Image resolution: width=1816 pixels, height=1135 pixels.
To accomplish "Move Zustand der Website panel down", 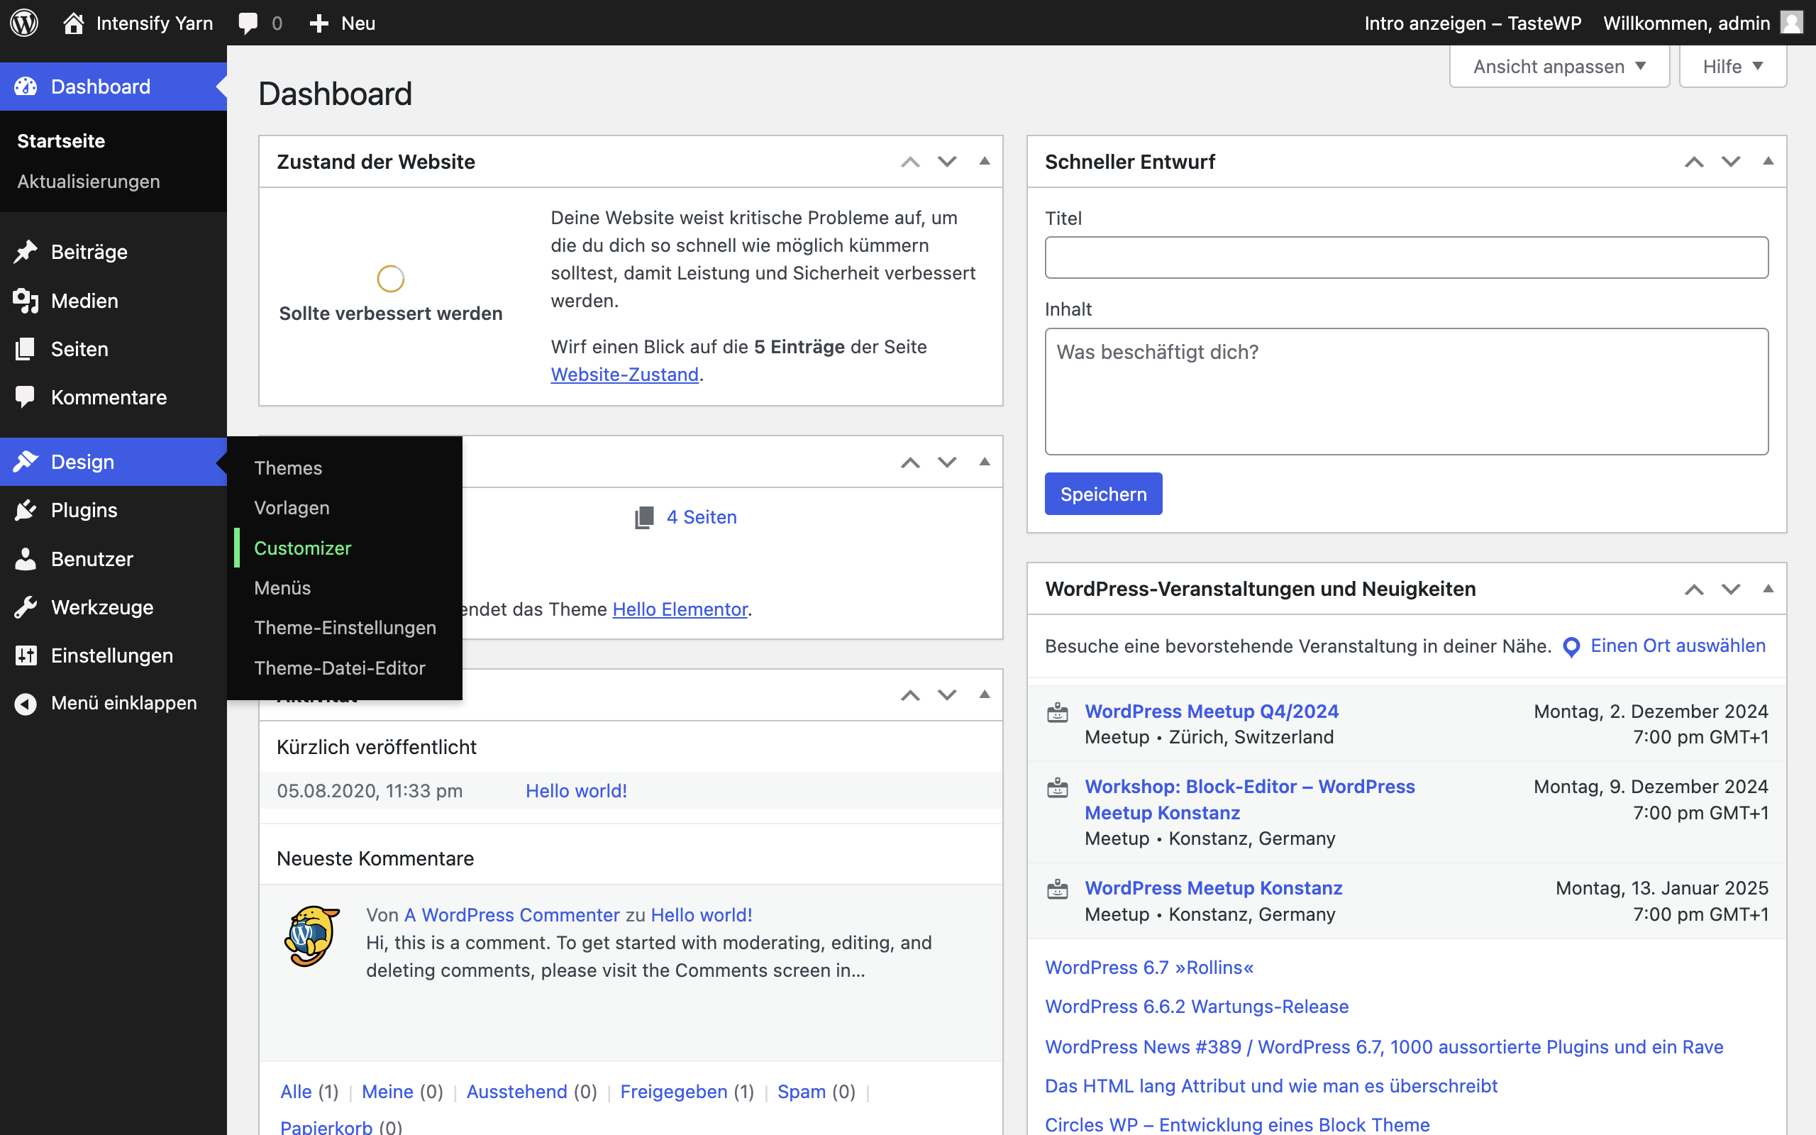I will point(947,162).
